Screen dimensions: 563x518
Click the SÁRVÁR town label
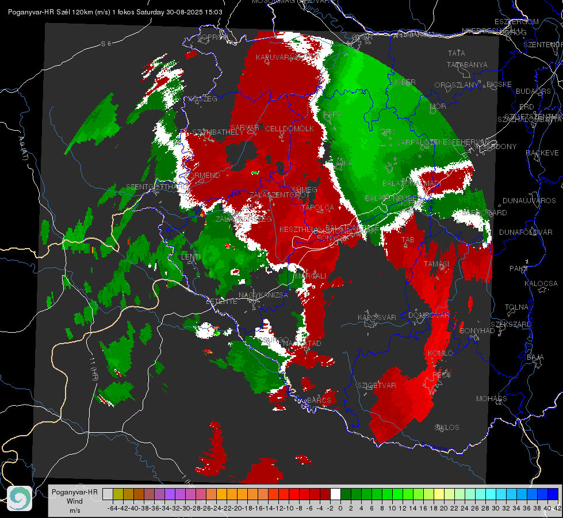click(x=245, y=127)
